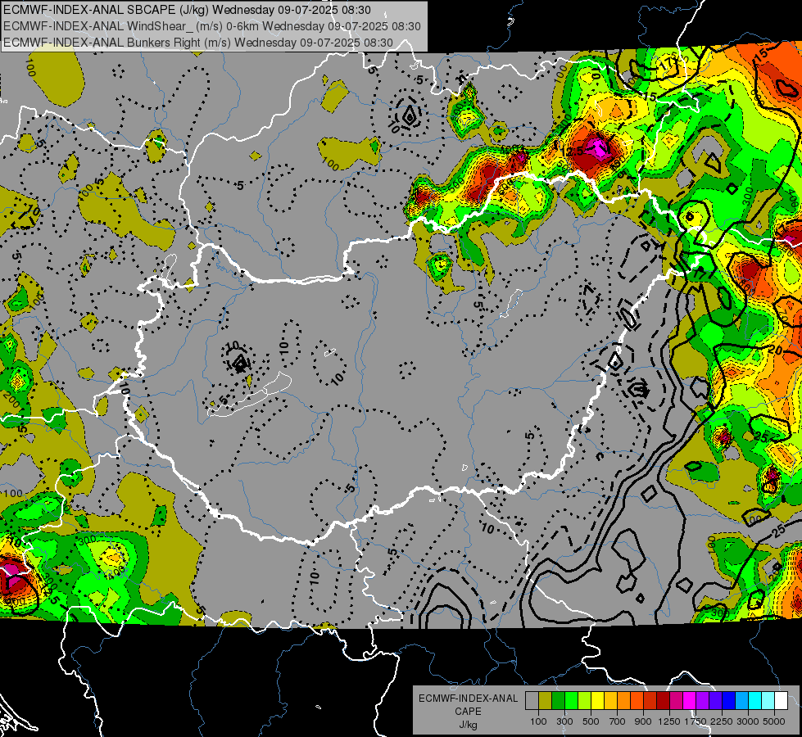Click the WindShear 0-6km title line

[x=212, y=26]
